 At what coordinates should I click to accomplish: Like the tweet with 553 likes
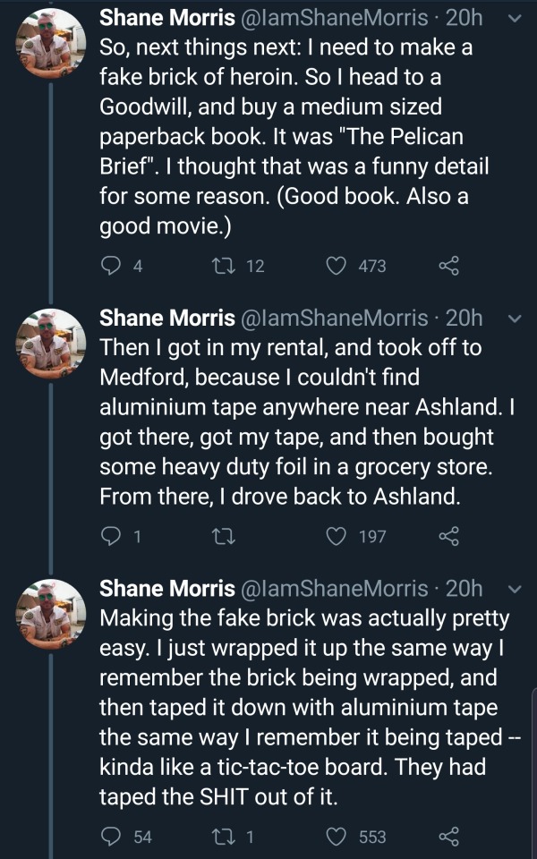tap(337, 837)
